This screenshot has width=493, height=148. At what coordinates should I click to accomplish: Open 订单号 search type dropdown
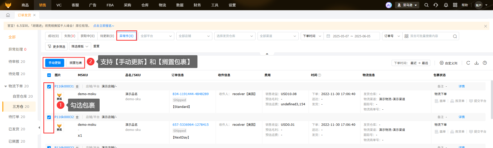[392, 36]
